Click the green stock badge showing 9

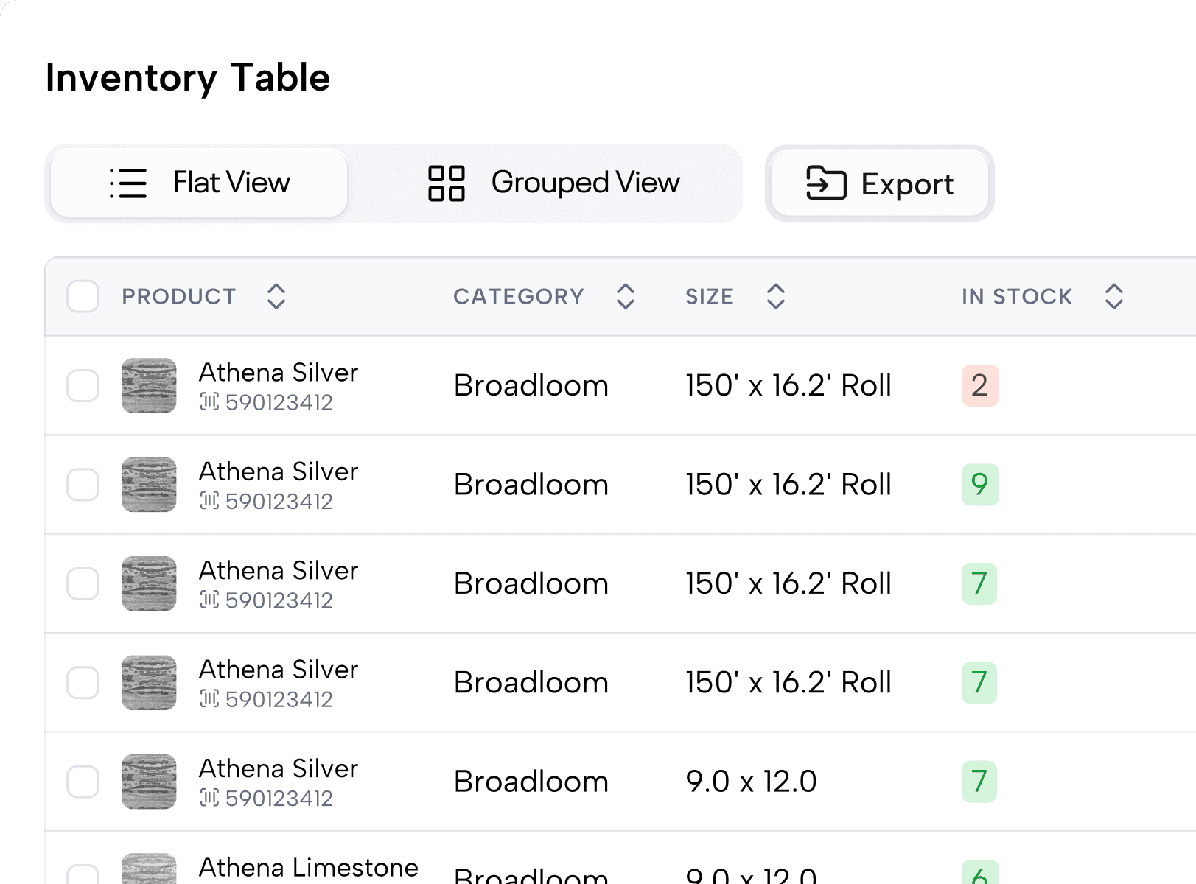point(979,484)
